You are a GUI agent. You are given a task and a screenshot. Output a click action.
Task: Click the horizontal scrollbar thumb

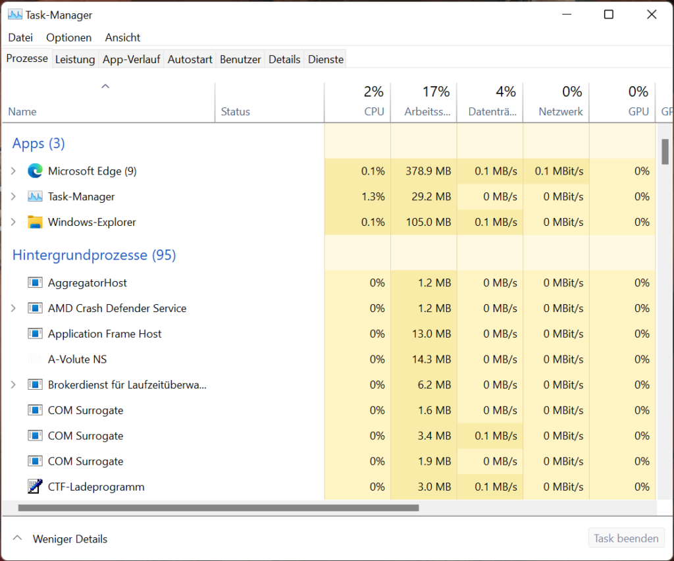(219, 508)
